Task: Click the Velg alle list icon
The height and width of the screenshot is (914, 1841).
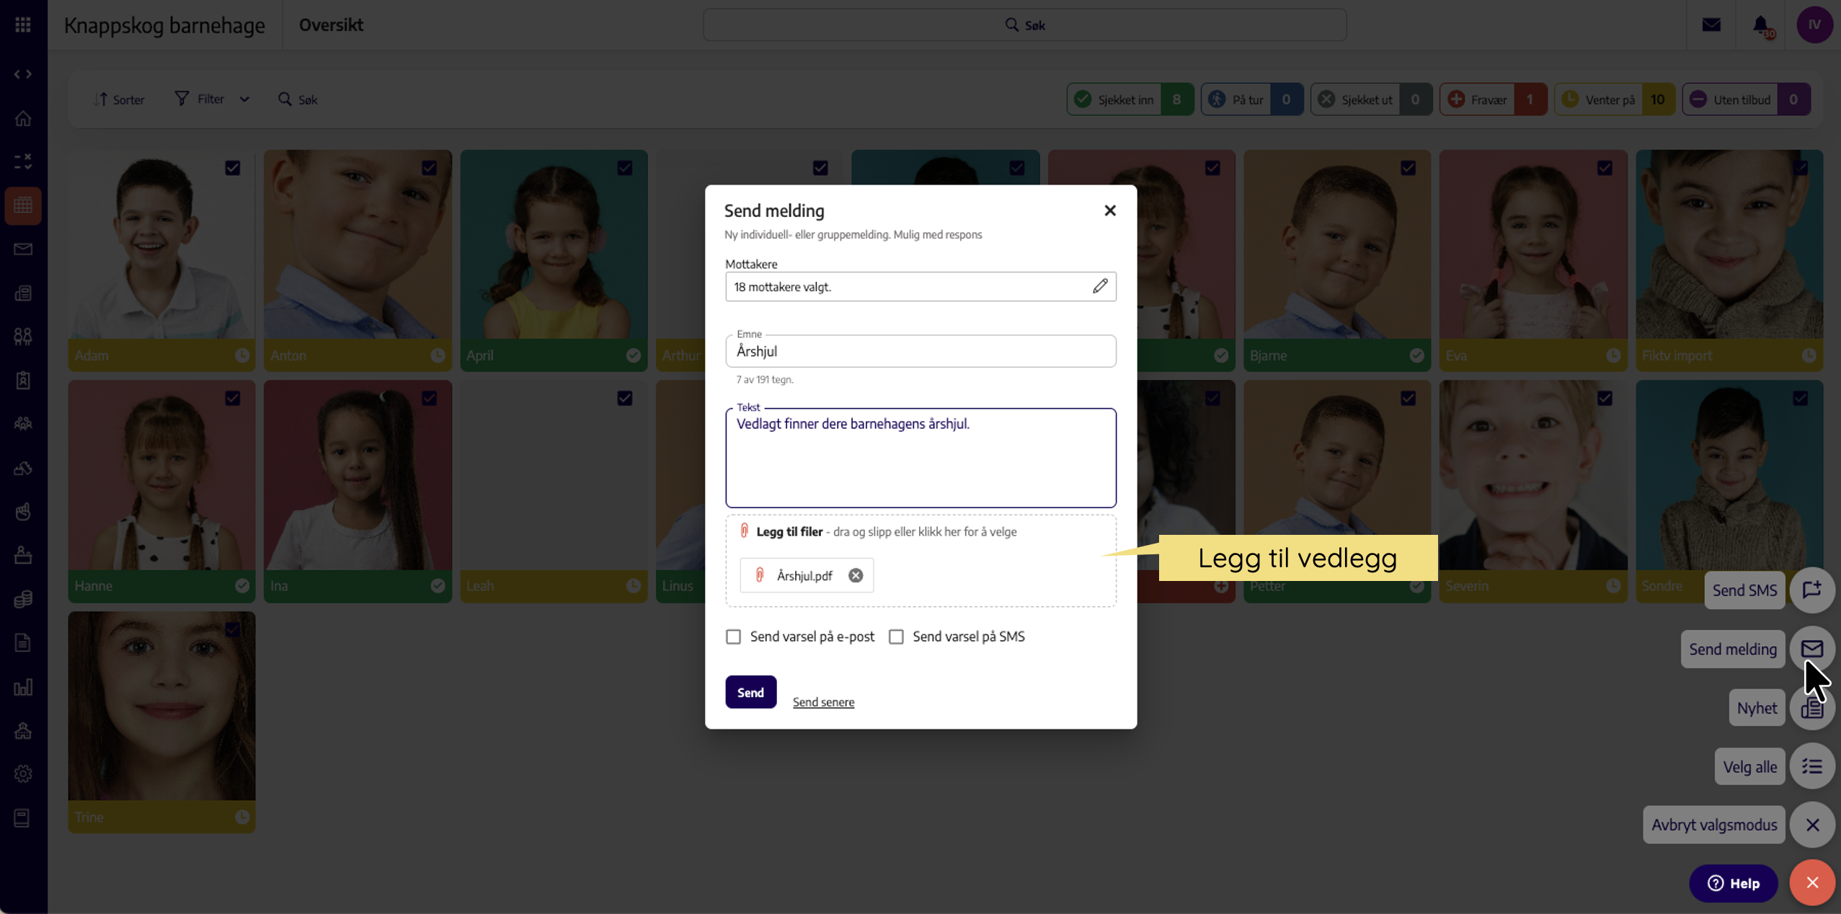Action: click(x=1812, y=766)
